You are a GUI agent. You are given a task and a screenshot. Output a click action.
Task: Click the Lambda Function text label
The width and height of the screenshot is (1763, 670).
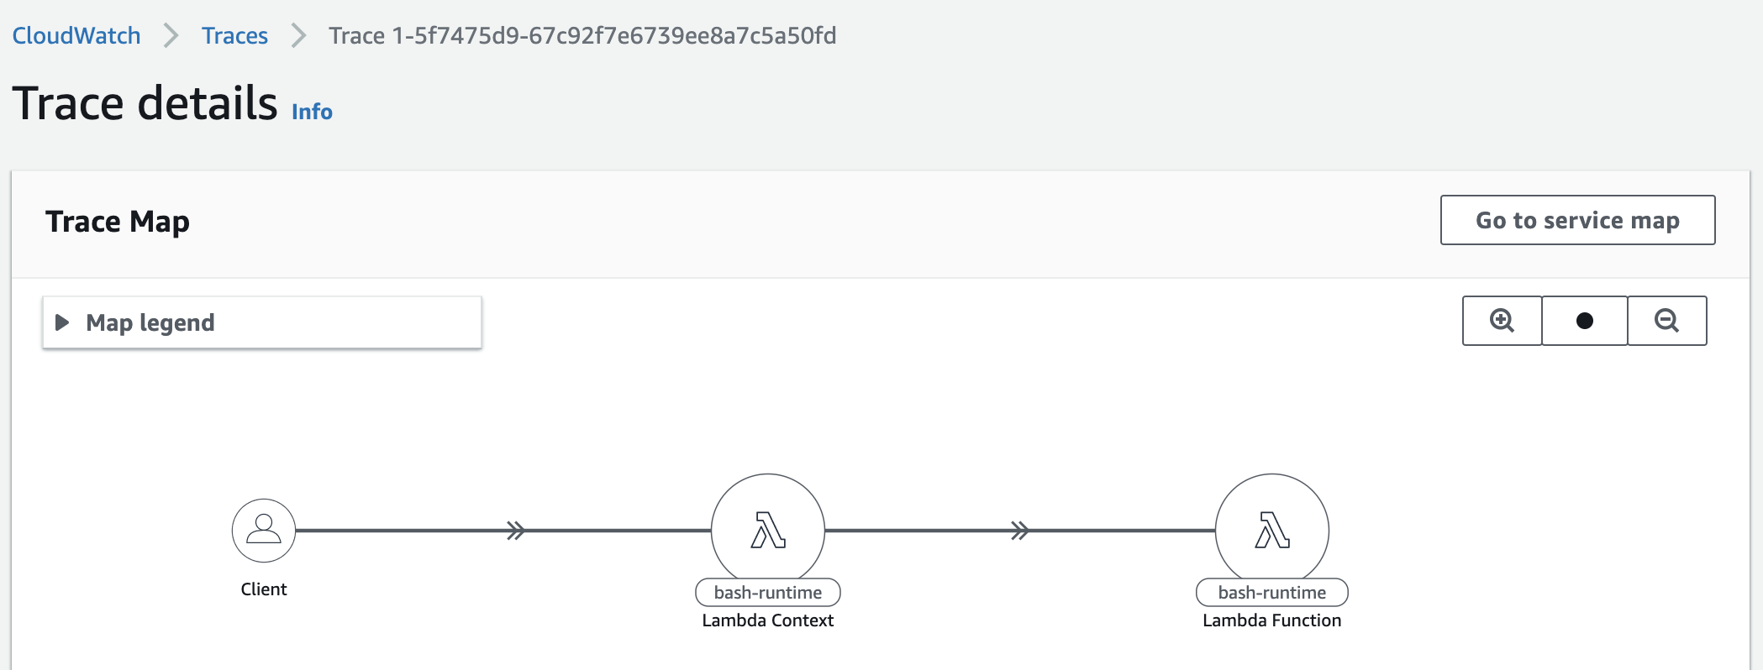tap(1272, 620)
